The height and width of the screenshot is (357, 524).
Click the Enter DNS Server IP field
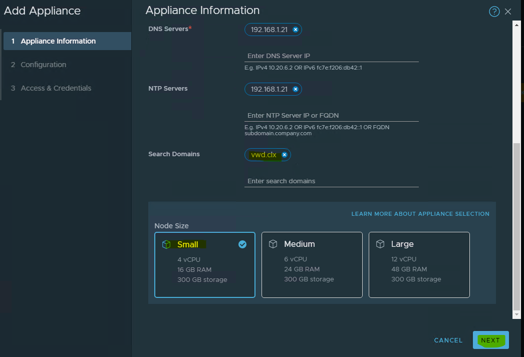coord(332,56)
